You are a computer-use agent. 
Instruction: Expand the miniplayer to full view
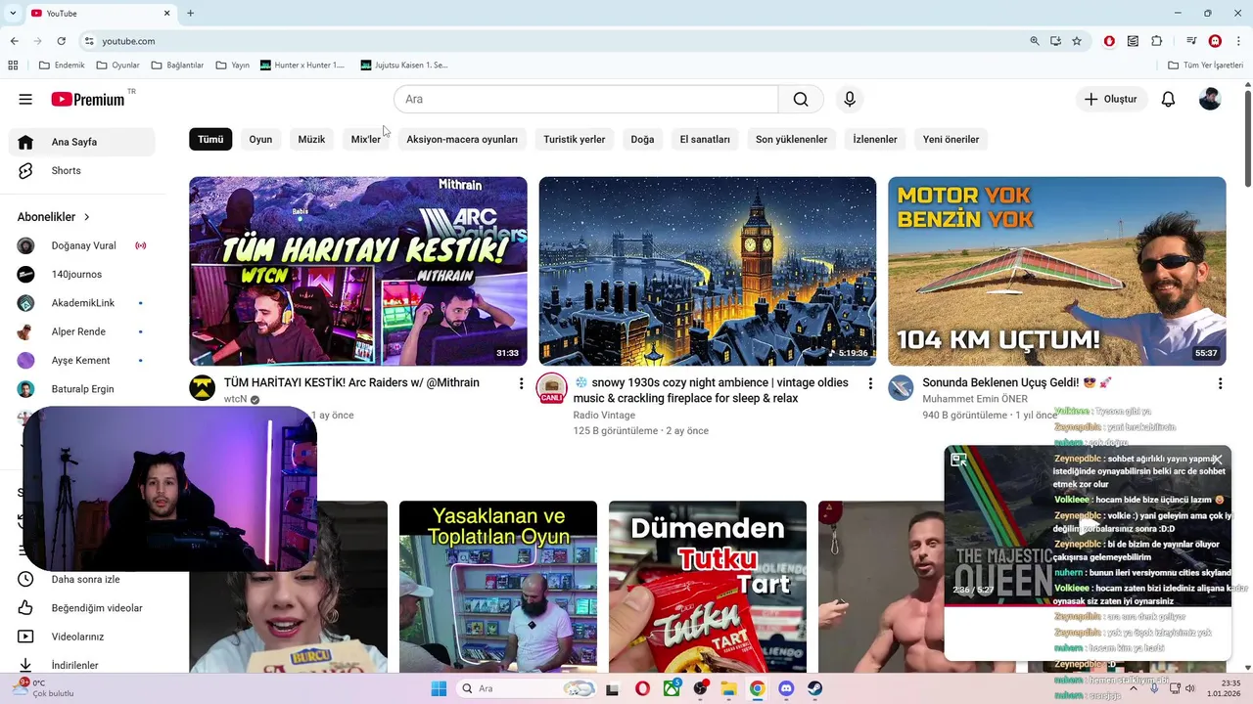(x=959, y=460)
